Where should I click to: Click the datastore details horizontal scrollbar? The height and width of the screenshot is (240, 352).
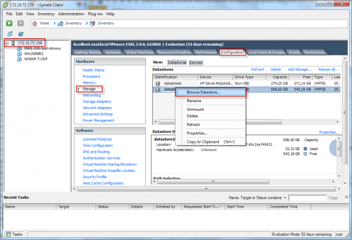tap(213, 181)
